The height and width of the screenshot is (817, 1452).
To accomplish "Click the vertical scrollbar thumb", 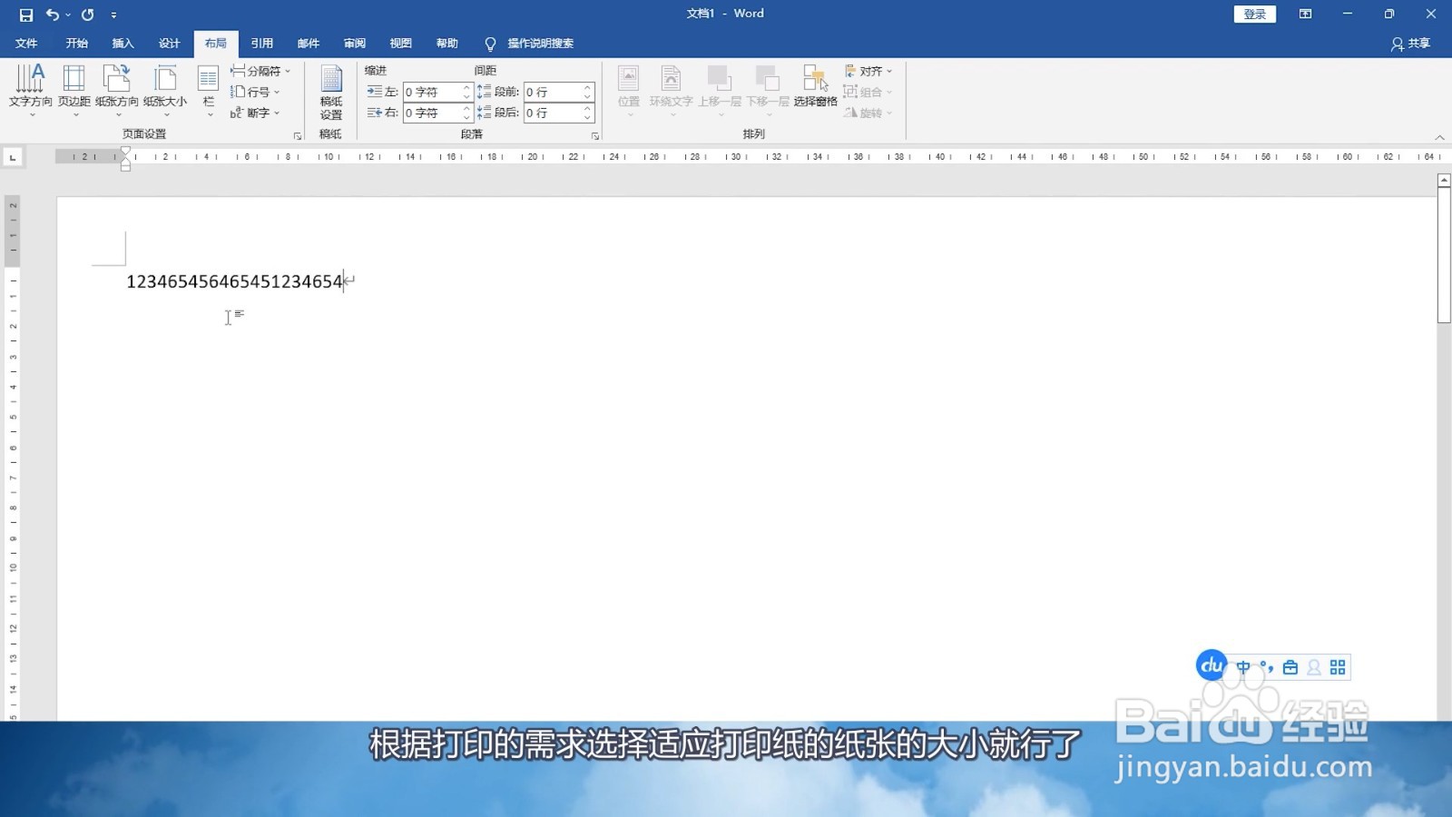I will coord(1444,255).
